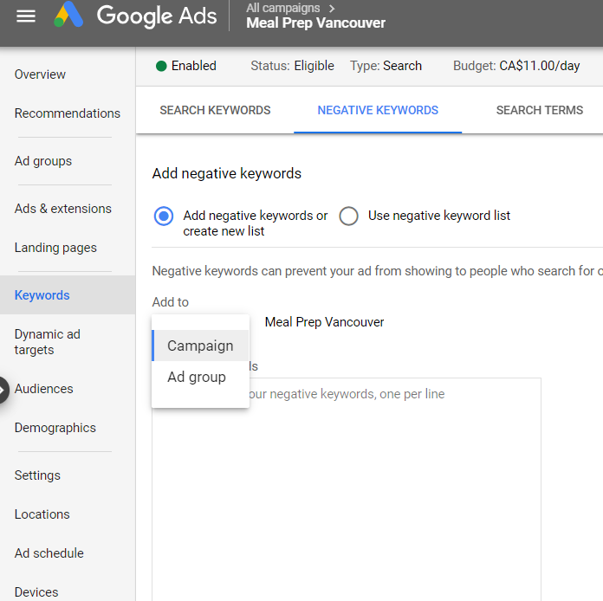603x601 pixels.
Task: Choose Ad group in the Add to dropdown
Action: 197,377
